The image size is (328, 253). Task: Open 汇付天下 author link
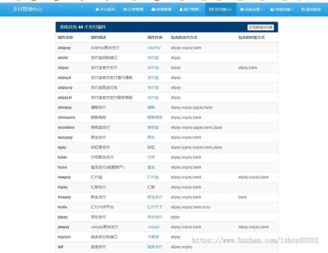[155, 207]
